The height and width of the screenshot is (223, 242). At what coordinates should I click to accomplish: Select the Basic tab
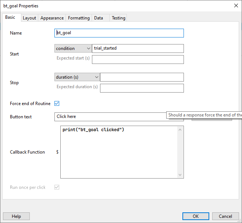[10, 17]
